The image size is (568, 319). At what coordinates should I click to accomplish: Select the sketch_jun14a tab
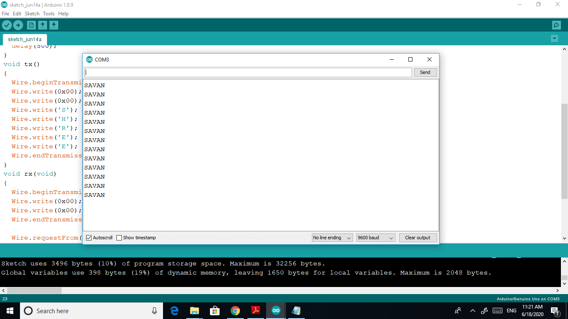pyautogui.click(x=25, y=39)
